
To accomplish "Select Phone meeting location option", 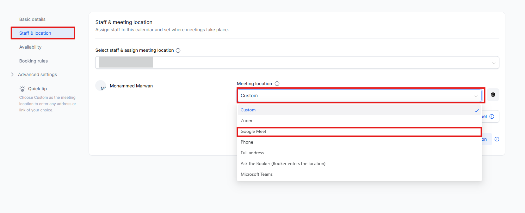I will (247, 142).
